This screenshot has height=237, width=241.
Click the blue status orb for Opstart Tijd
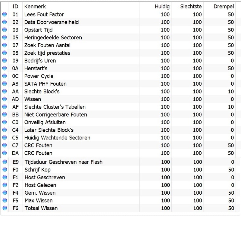tap(5, 29)
